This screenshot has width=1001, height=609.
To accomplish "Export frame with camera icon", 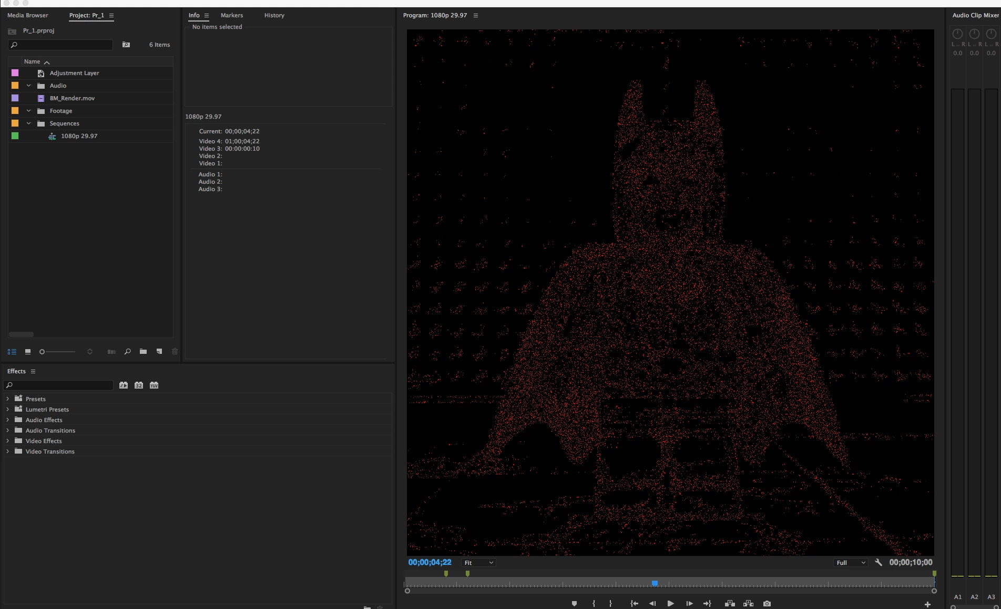I will 767,604.
